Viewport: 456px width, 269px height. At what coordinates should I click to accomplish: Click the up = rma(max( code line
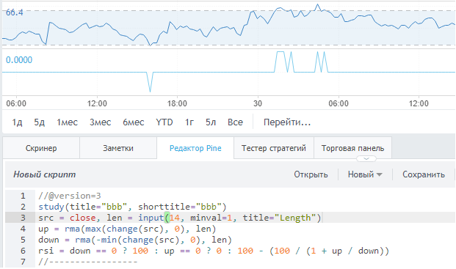coord(127,229)
